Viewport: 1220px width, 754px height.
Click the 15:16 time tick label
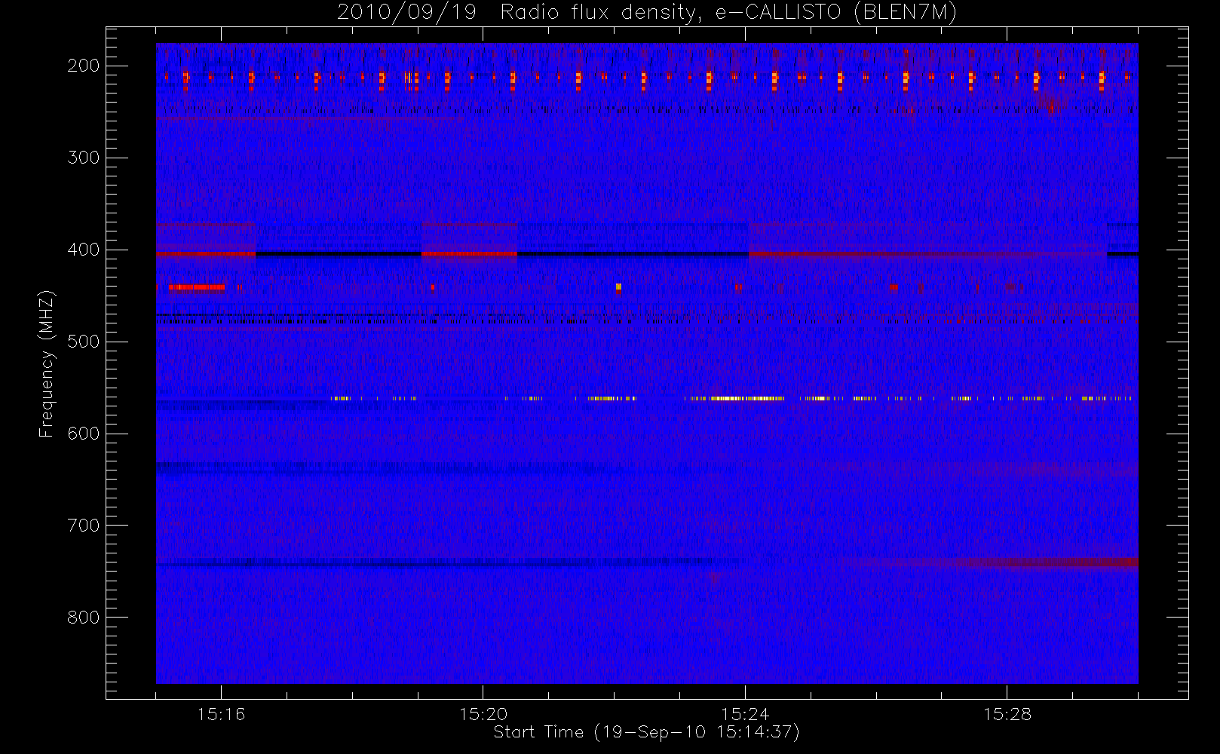pyautogui.click(x=221, y=714)
